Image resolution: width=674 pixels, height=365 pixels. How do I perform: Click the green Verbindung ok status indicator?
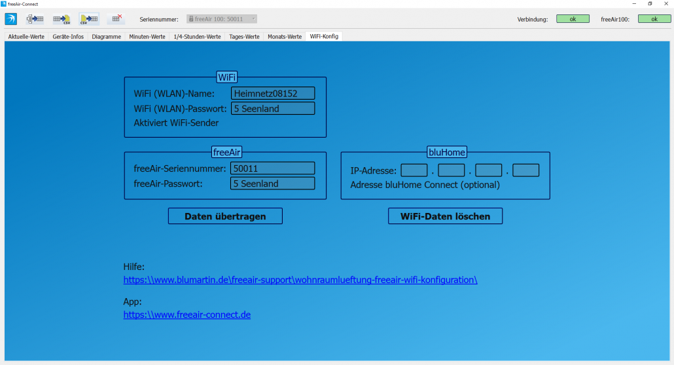tap(573, 19)
